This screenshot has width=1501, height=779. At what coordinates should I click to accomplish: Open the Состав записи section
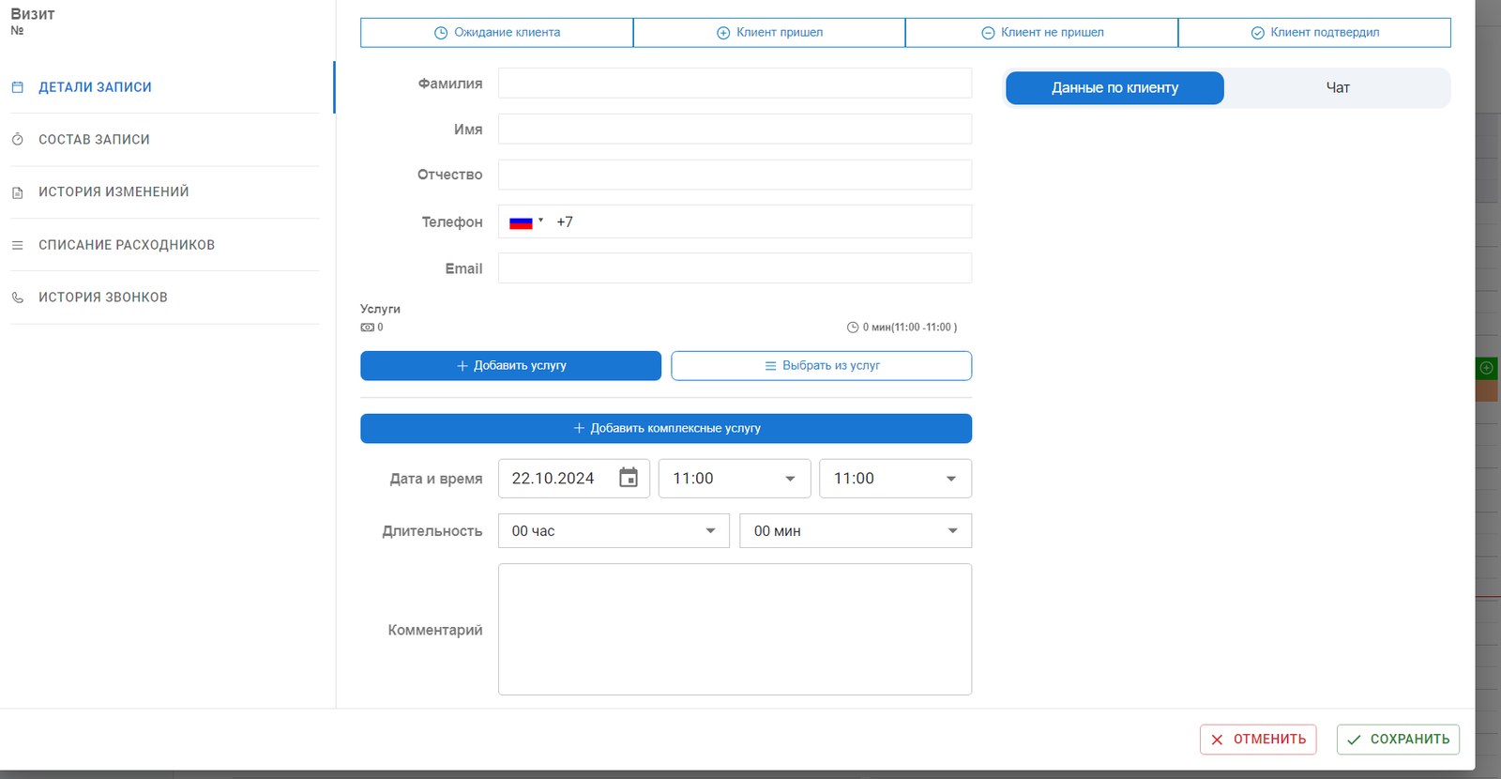tap(165, 140)
